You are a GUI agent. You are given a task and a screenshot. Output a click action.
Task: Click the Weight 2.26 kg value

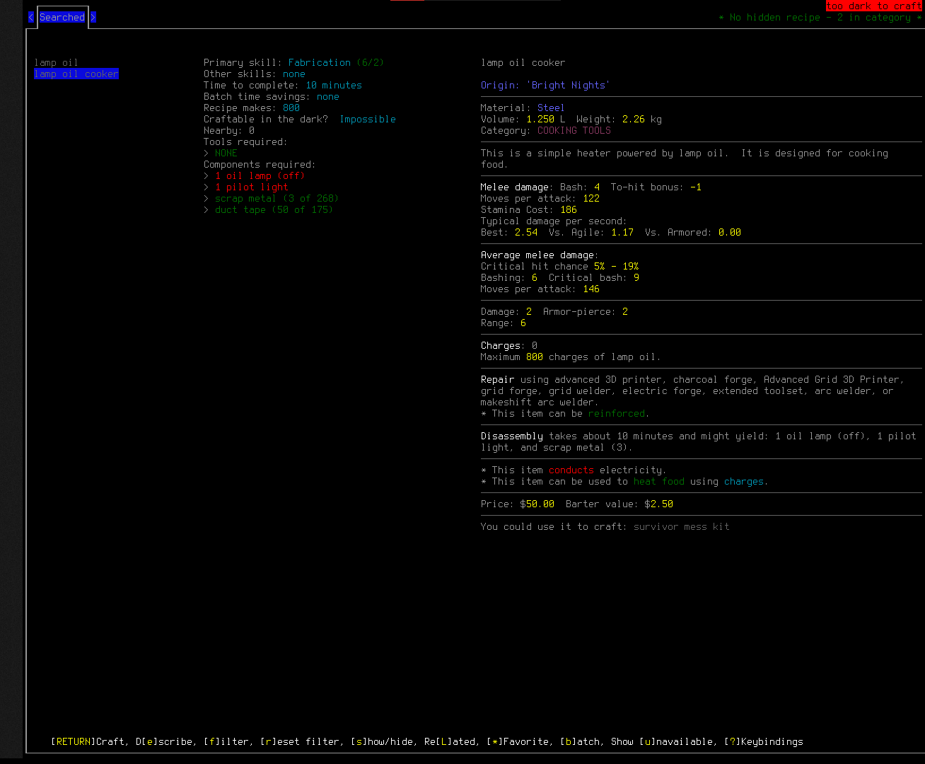point(642,119)
